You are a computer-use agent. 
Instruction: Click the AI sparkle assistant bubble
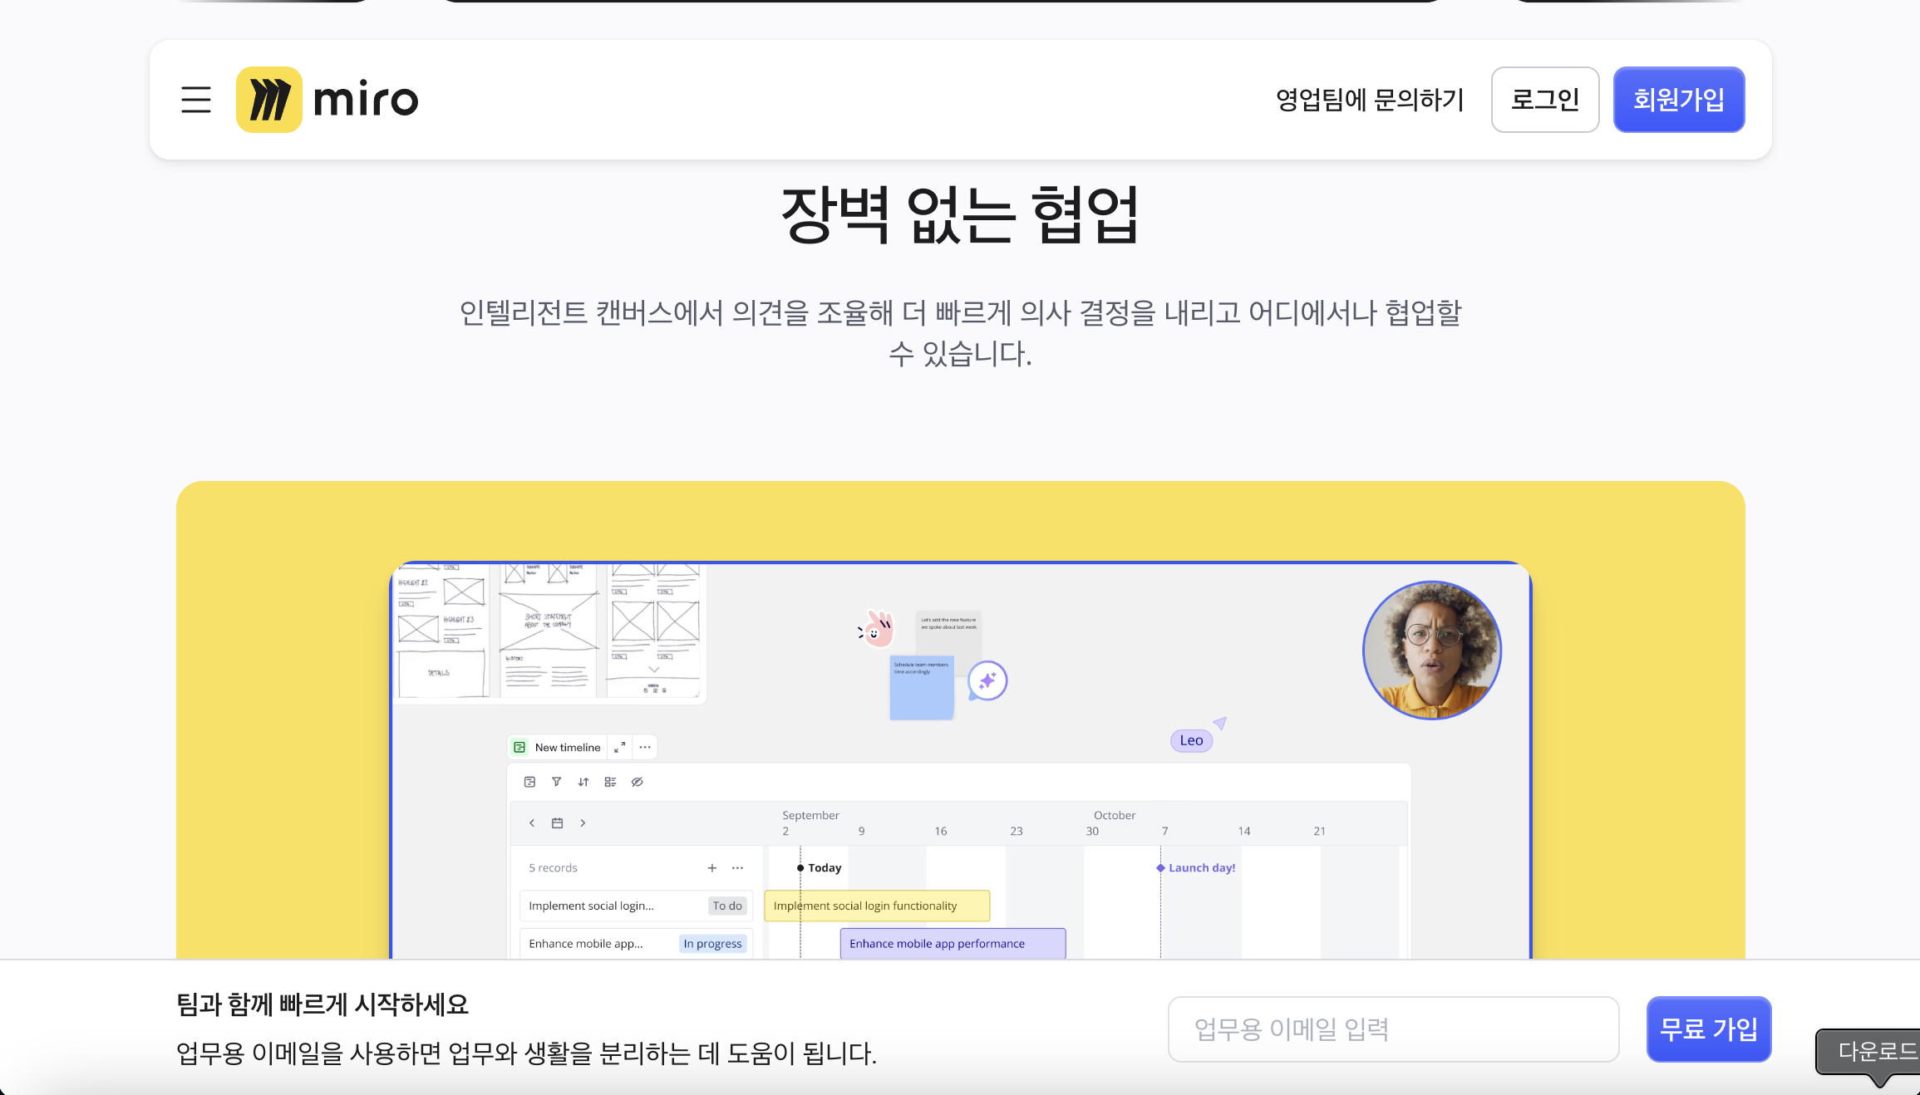[987, 681]
